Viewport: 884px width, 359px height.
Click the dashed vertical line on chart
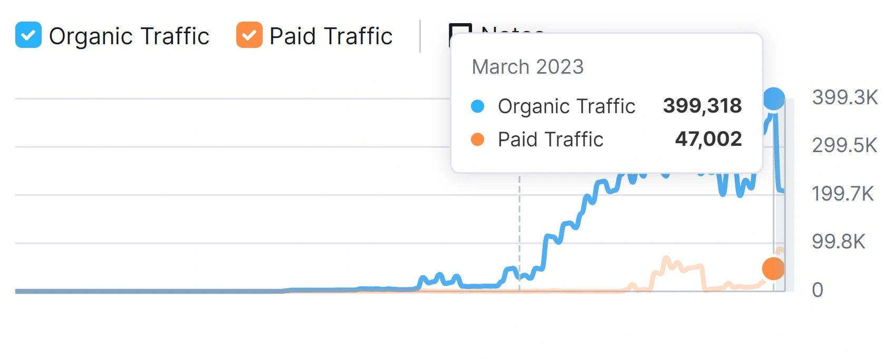(x=520, y=232)
